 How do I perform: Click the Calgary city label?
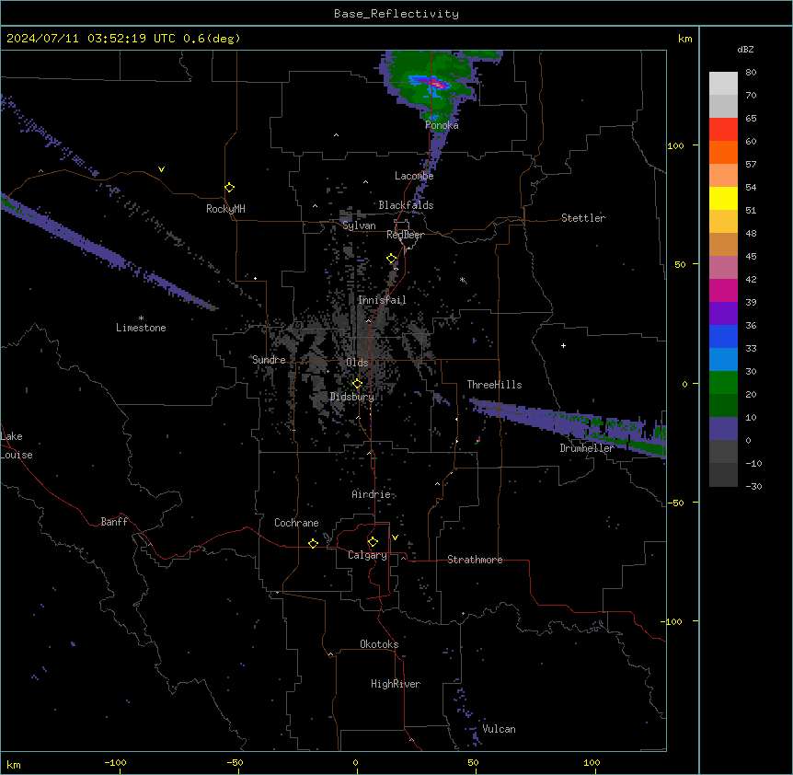(x=368, y=555)
